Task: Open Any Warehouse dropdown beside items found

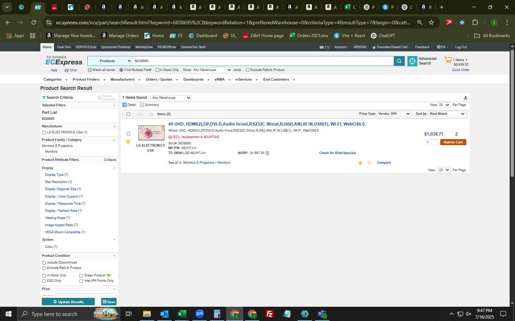Action: (x=171, y=98)
